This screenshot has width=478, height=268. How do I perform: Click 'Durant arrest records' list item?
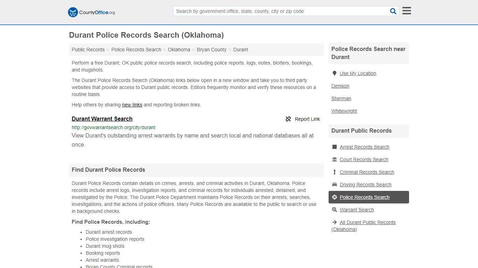tap(109, 232)
